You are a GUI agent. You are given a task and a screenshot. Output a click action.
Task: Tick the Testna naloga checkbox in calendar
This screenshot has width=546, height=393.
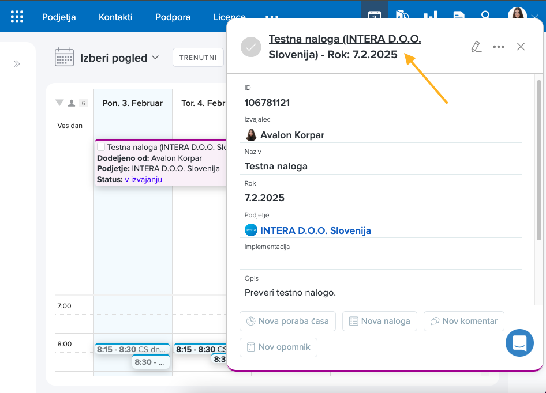[101, 148]
